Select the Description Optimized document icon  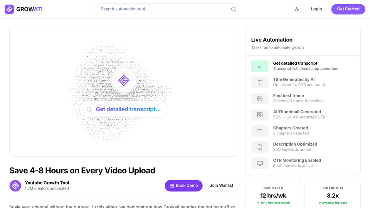(x=260, y=147)
